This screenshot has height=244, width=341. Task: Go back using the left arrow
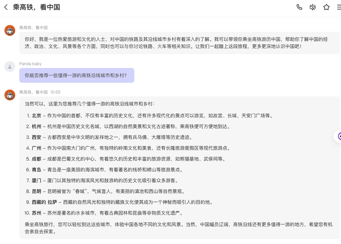6,7
